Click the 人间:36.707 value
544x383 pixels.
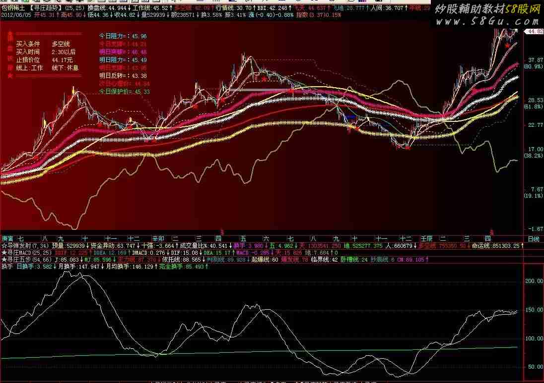tap(387, 8)
